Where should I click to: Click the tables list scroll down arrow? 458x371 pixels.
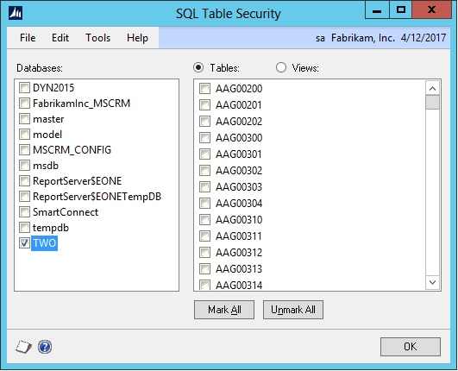coord(433,282)
